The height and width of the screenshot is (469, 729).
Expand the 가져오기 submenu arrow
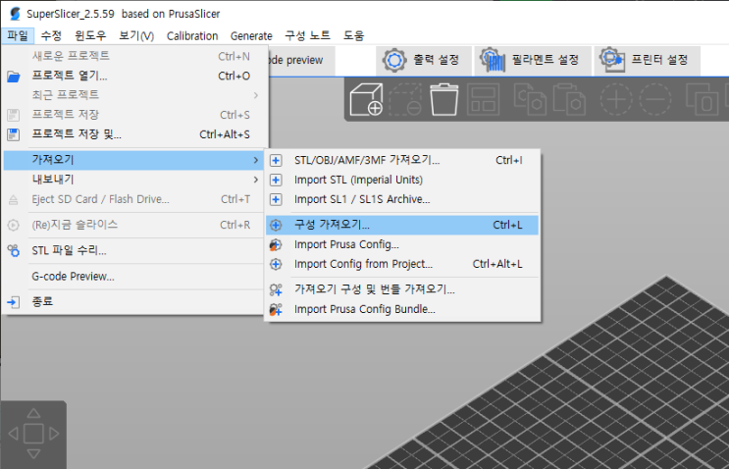[256, 159]
